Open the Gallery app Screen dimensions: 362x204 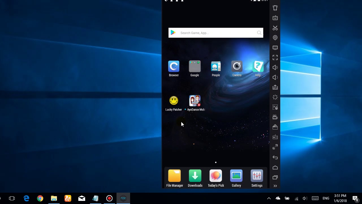(x=236, y=176)
